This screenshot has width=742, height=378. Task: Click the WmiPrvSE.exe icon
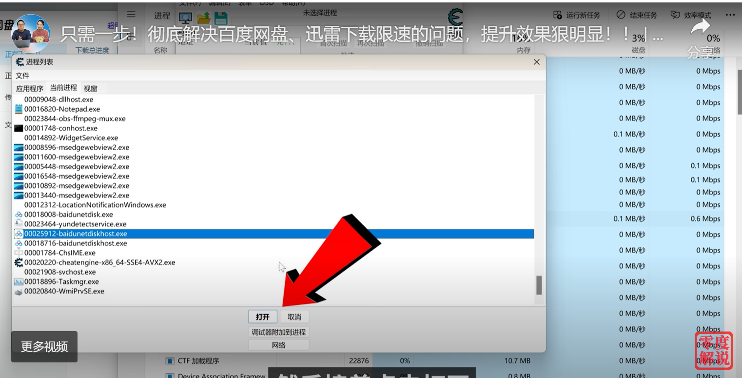tap(19, 292)
